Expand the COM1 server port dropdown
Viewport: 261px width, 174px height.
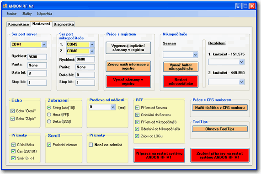pos(44,44)
